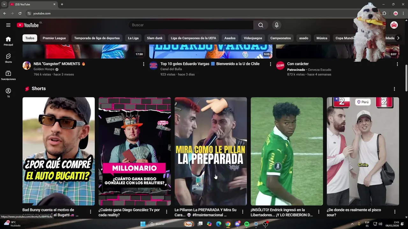
Task: Open options for NBA Gangster MOMENTS video
Action: coord(144,64)
